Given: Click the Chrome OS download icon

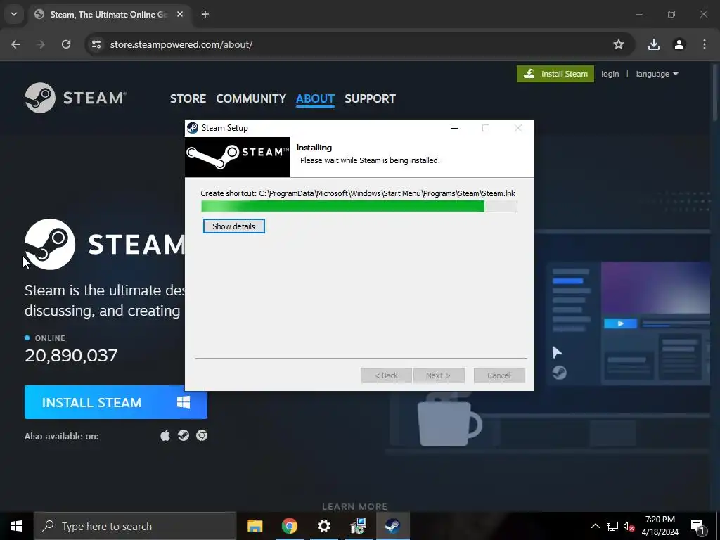Looking at the screenshot, I should 202,435.
